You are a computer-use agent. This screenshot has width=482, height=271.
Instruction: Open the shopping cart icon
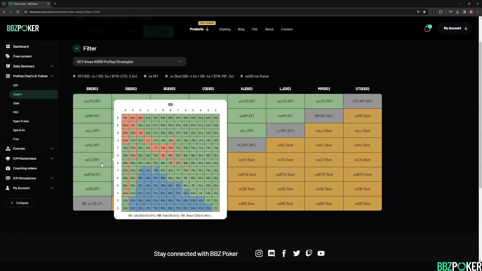coord(427,28)
